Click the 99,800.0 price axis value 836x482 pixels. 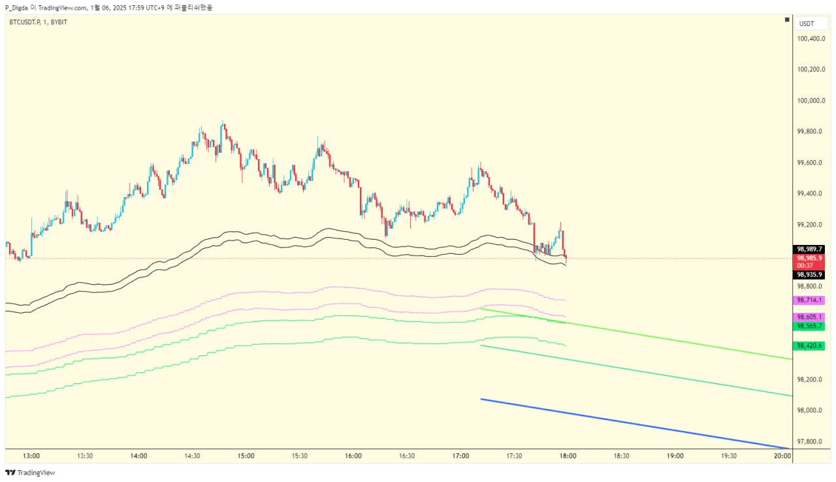click(x=811, y=131)
